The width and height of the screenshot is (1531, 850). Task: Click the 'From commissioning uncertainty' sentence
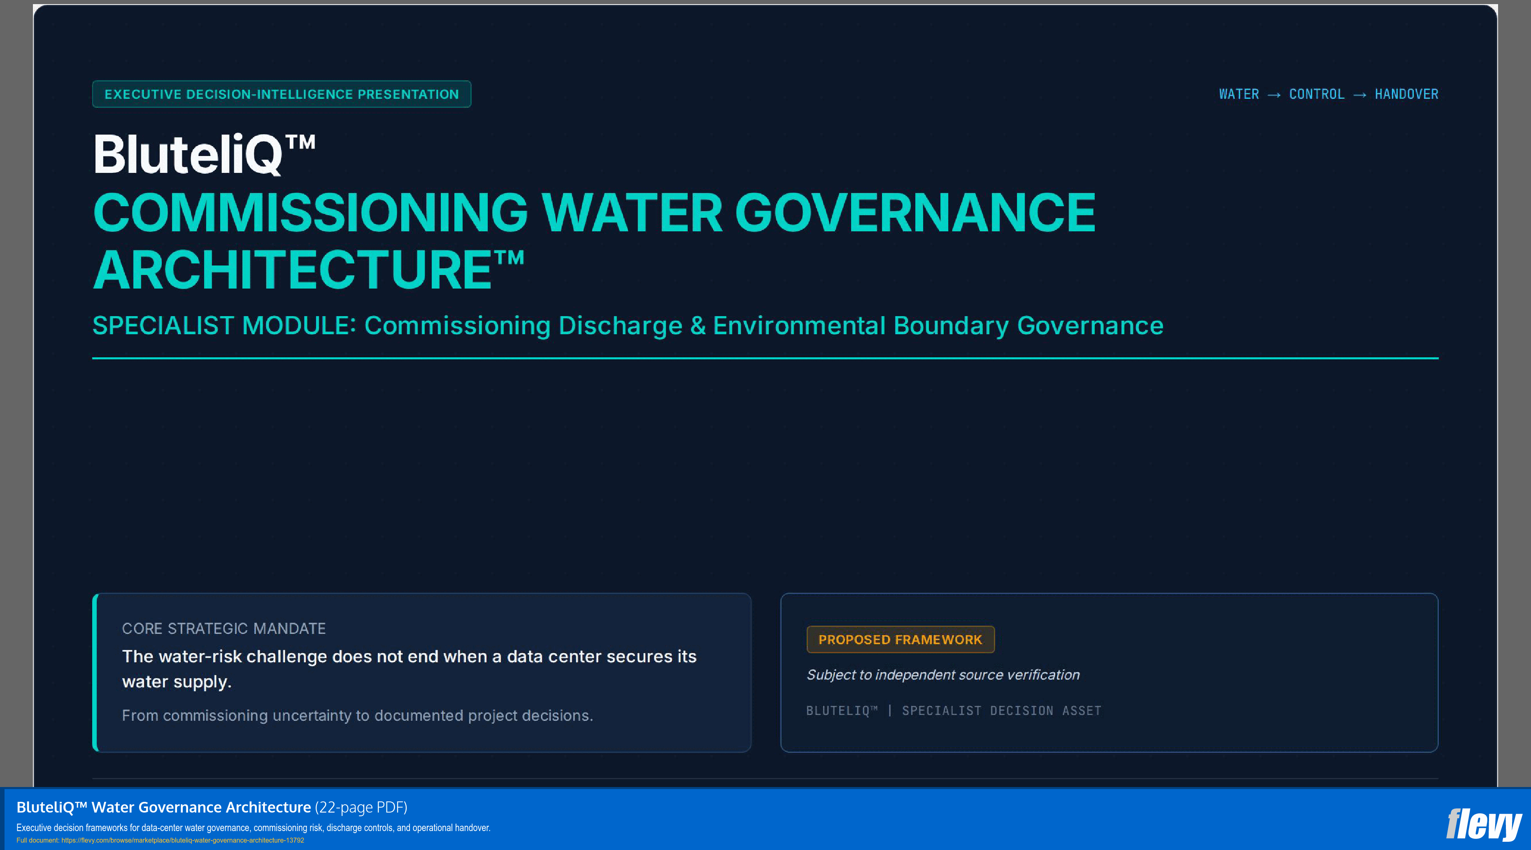(357, 715)
